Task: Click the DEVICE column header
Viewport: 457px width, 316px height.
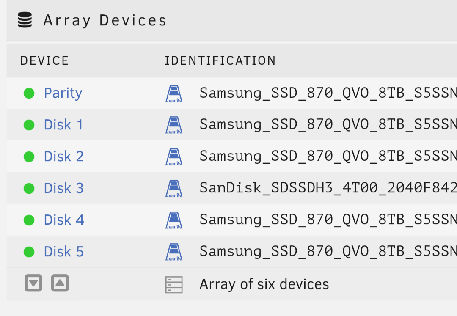Action: 44,61
